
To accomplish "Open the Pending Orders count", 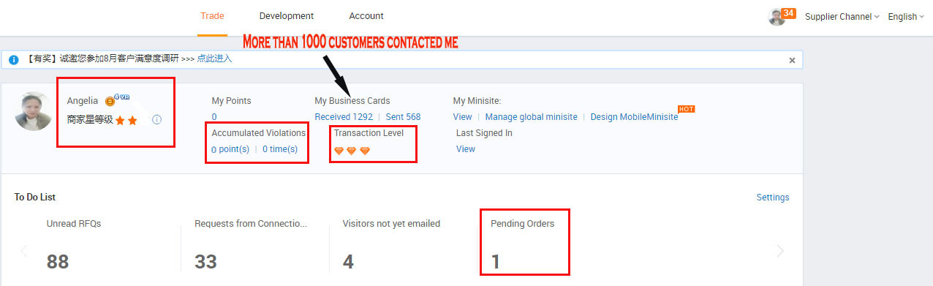I will (x=496, y=261).
